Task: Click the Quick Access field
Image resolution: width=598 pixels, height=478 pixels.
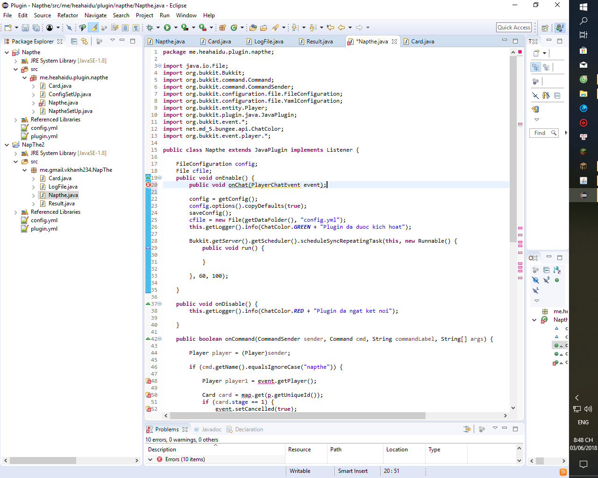Action: 514,28
